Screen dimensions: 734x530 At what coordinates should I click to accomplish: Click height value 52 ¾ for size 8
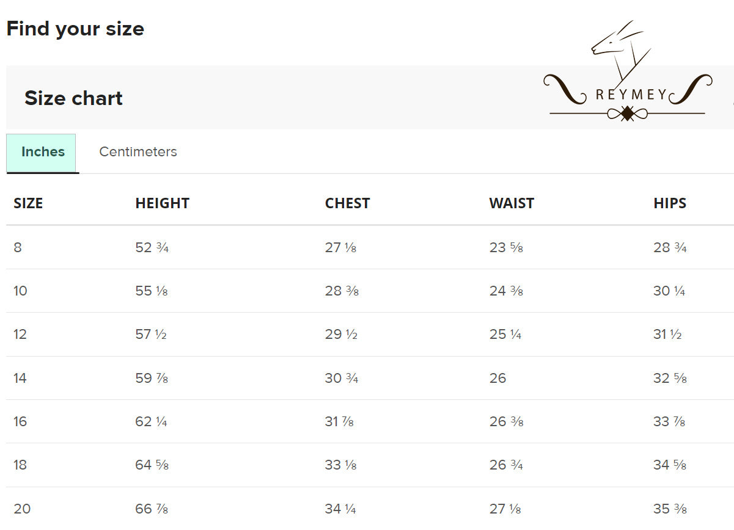point(152,247)
